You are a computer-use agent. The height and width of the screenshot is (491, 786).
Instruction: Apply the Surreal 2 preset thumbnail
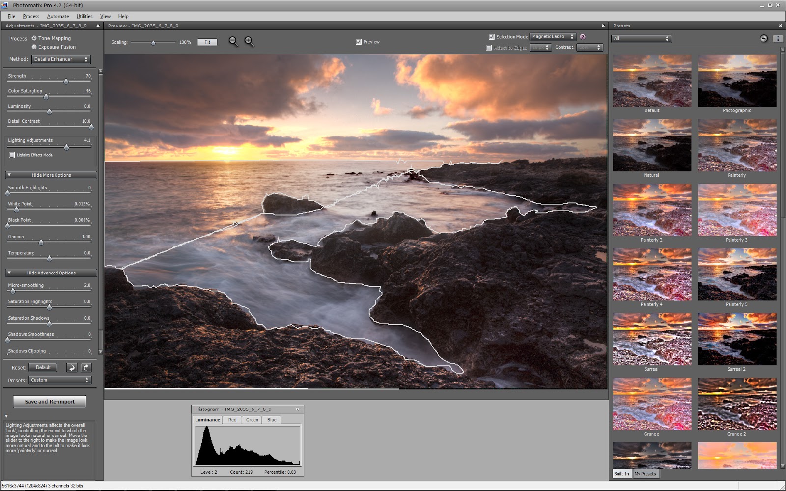tap(737, 339)
